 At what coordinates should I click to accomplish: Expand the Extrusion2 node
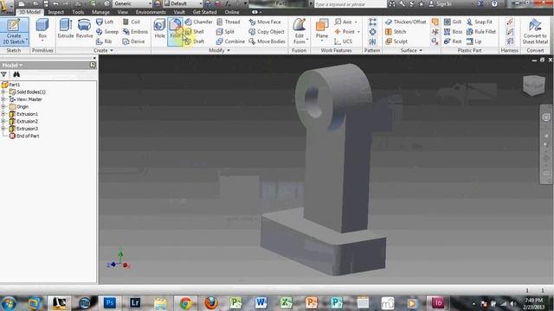pos(3,121)
